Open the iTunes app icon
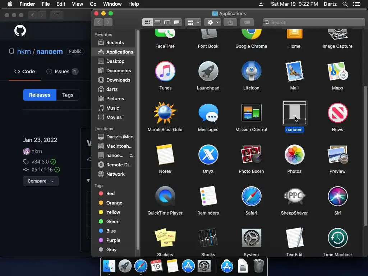Screen dimensions: 368x276 click(165, 71)
